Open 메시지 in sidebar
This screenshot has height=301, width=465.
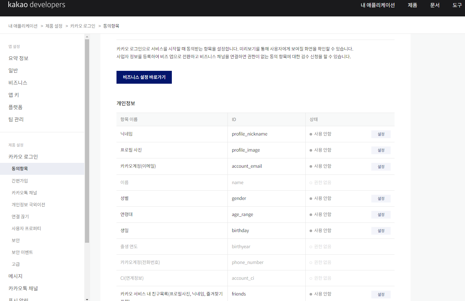click(x=15, y=276)
